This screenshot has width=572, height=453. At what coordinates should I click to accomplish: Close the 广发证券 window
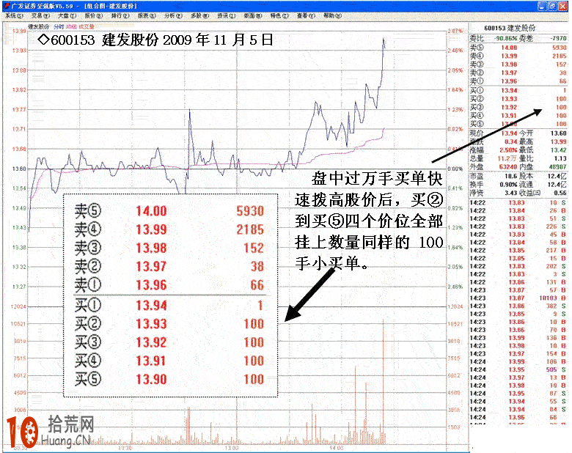(563, 6)
